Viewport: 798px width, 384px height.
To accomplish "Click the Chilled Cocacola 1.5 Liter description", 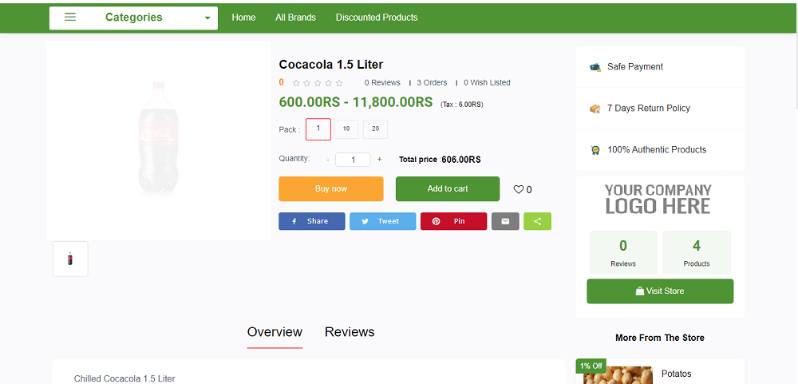I will [x=124, y=378].
